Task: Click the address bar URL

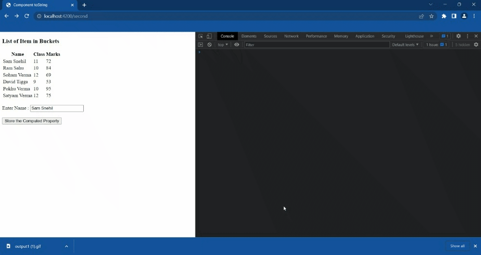Action: coord(65,16)
